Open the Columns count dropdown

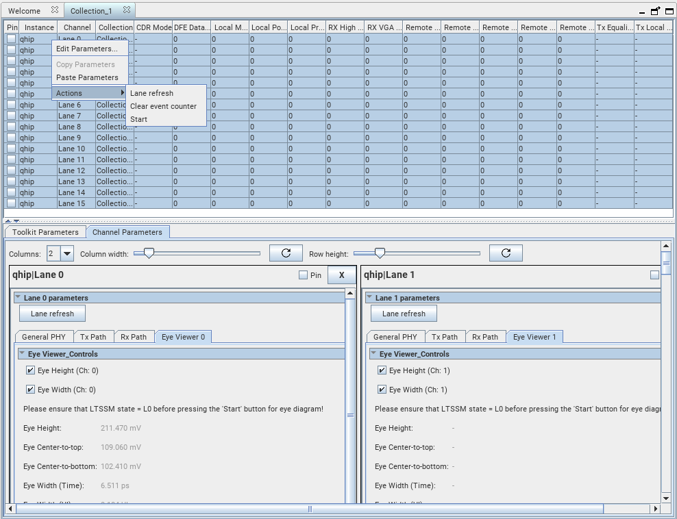click(67, 253)
